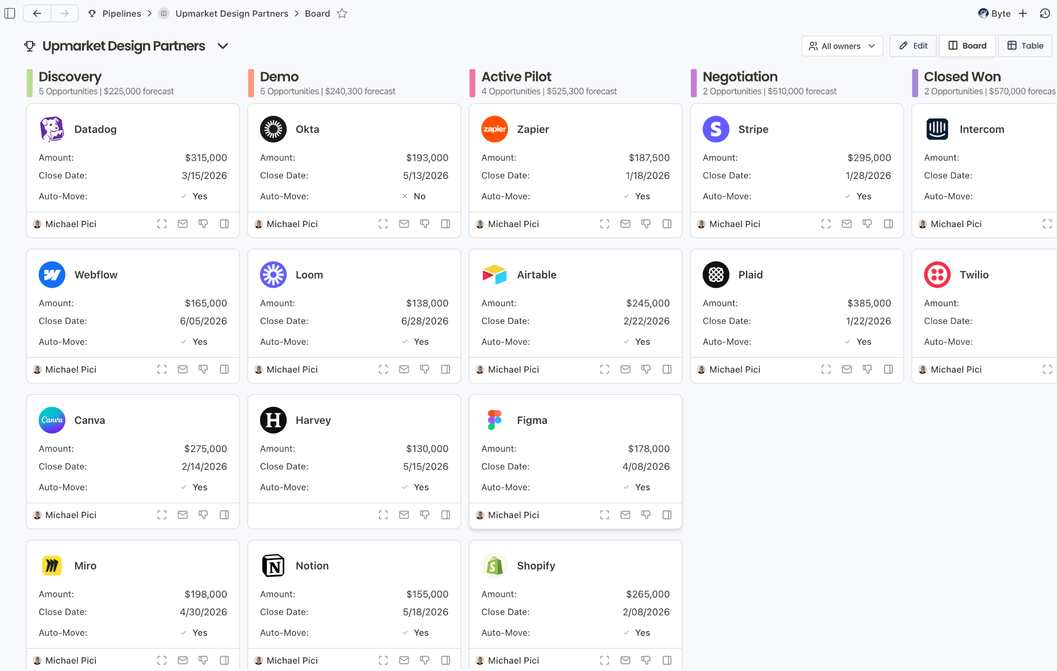
Task: Toggle the left sidebar panel icon
Action: [x=10, y=13]
